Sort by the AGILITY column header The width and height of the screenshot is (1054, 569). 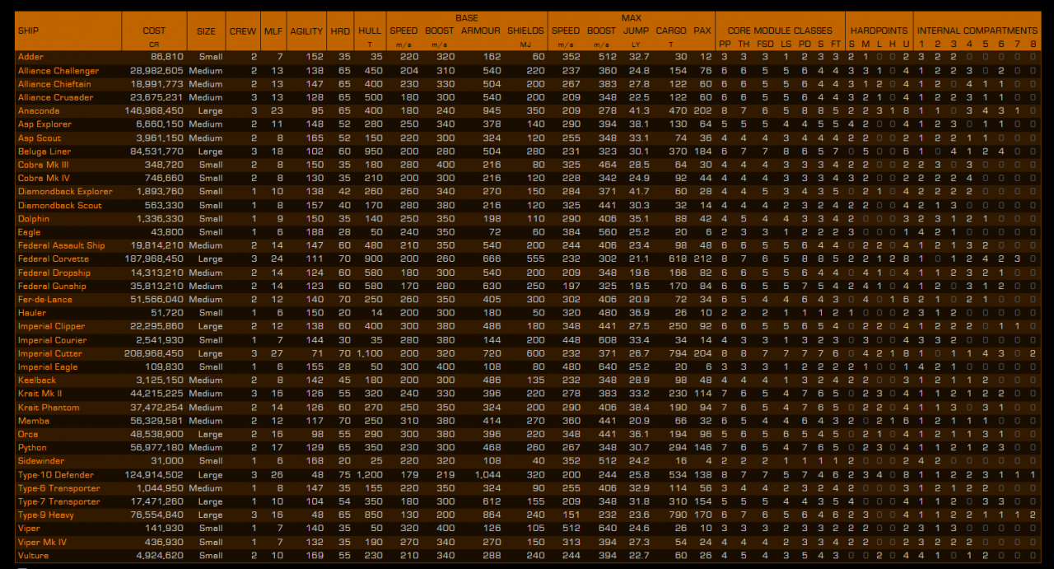click(306, 30)
